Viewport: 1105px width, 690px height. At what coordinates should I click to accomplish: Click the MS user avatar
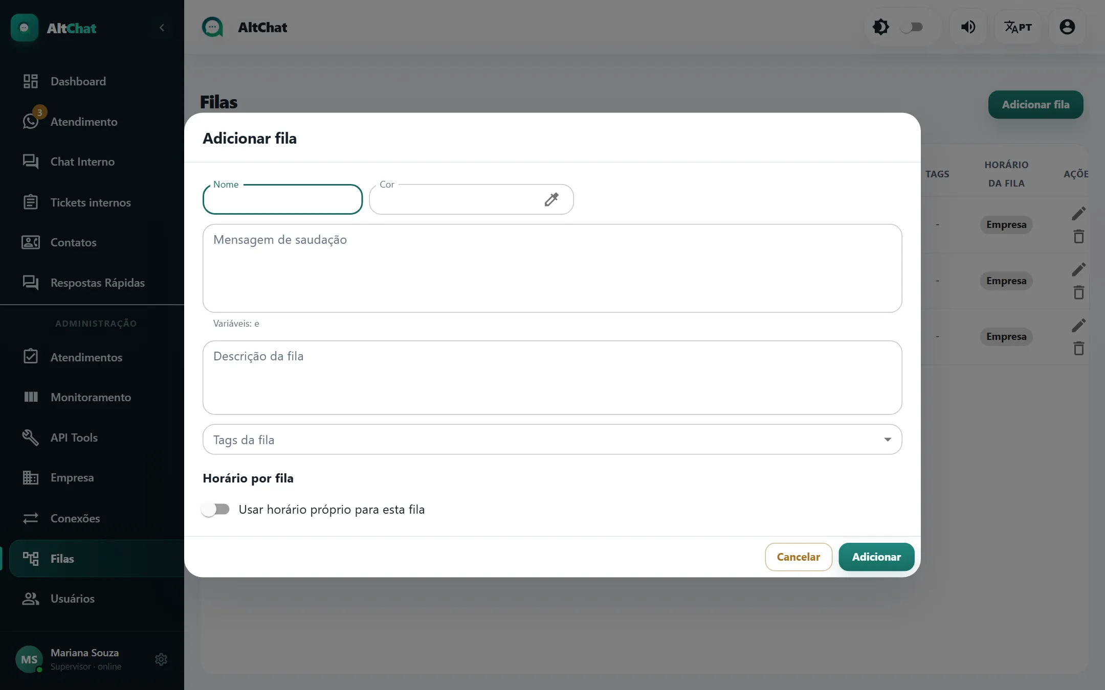point(29,659)
